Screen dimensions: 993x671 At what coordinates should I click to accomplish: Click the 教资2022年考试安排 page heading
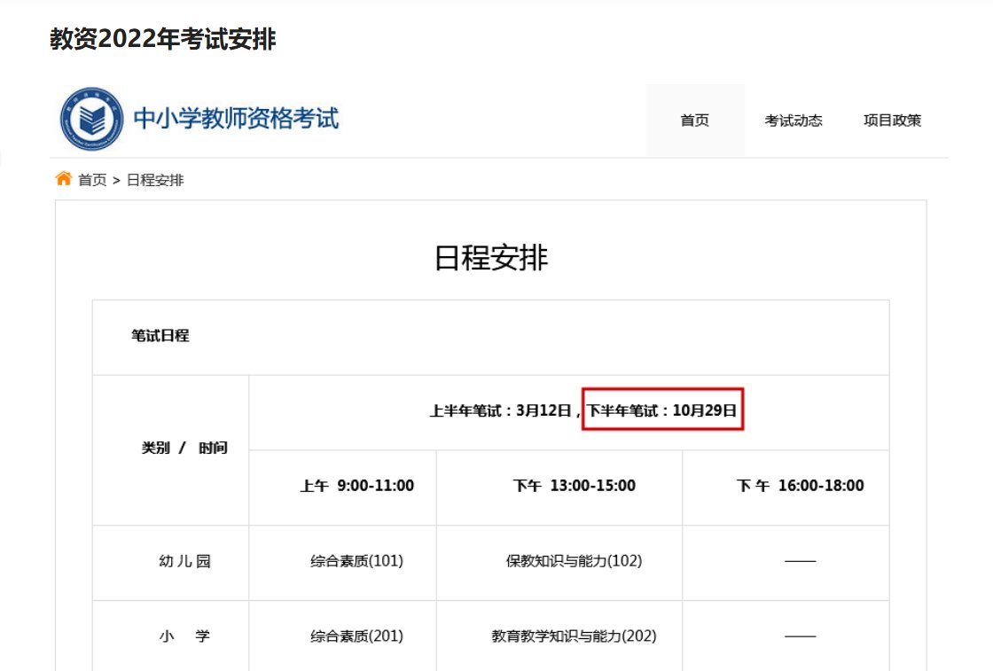[164, 39]
